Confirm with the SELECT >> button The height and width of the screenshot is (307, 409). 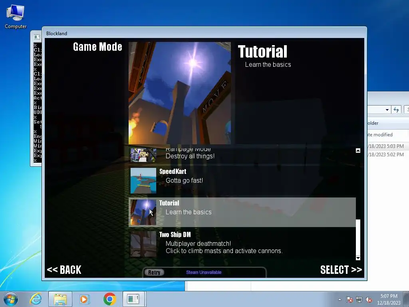[341, 270]
